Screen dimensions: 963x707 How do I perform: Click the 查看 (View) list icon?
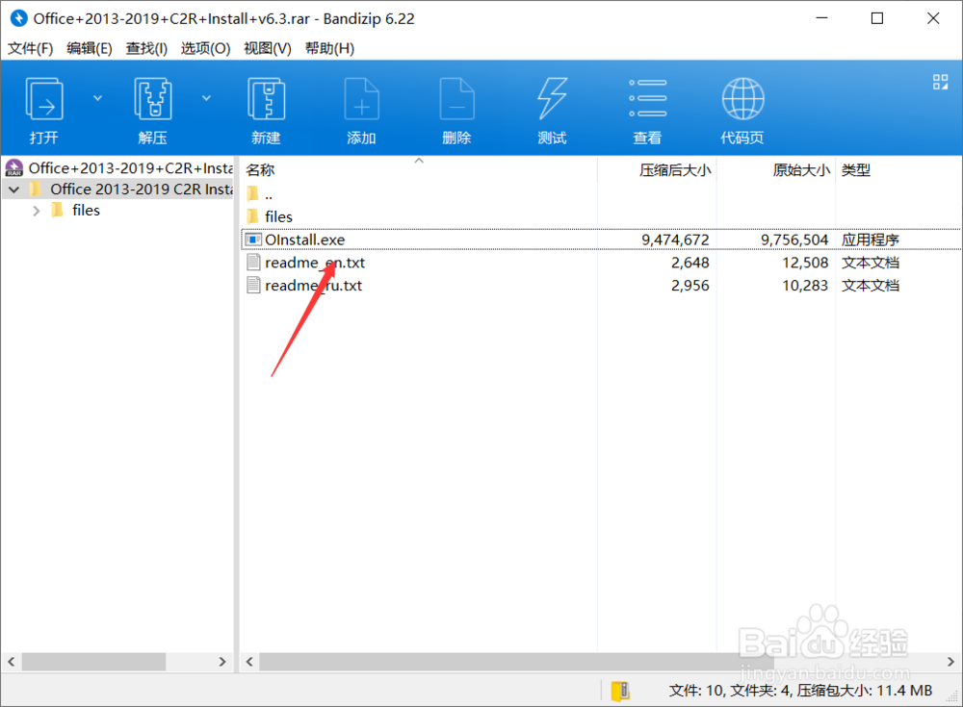pyautogui.click(x=647, y=98)
